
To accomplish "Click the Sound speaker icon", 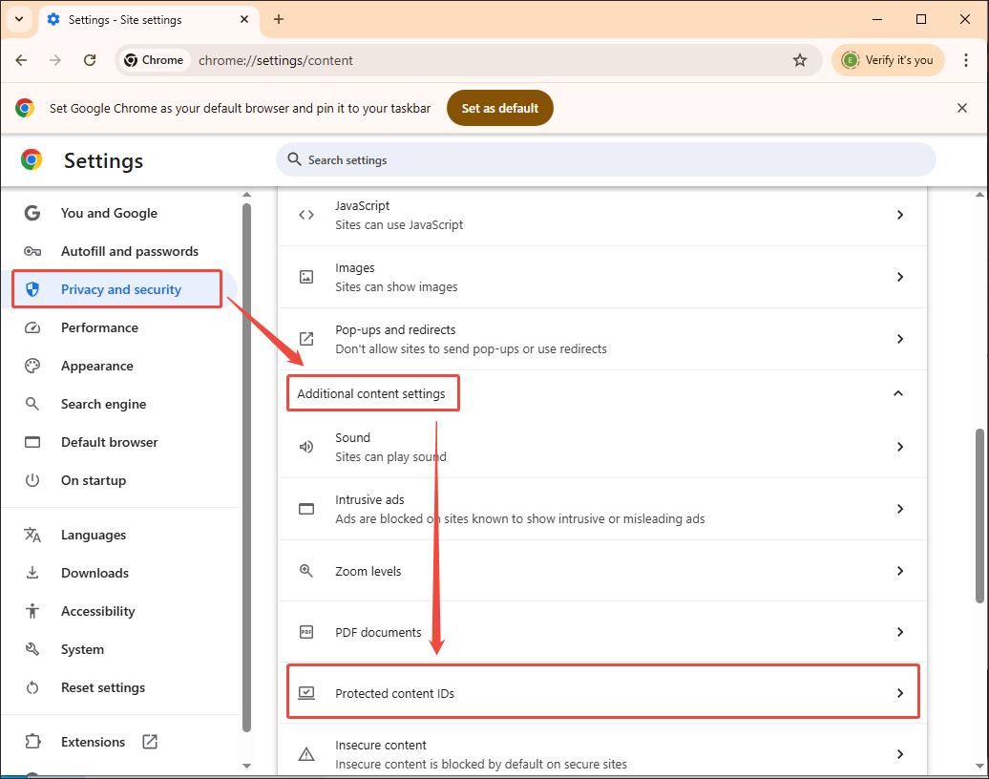I will [305, 446].
